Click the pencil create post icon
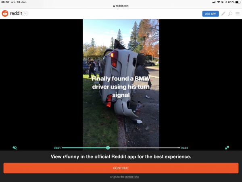Screen dimensions: 242x182 click(x=223, y=14)
